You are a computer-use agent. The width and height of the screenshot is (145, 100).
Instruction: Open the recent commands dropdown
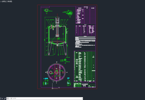pos(8,99)
